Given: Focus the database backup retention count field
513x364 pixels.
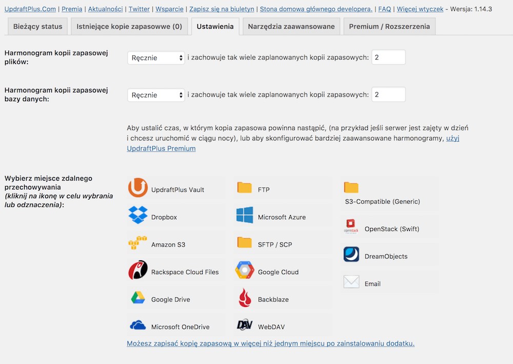Looking at the screenshot, I should point(388,94).
